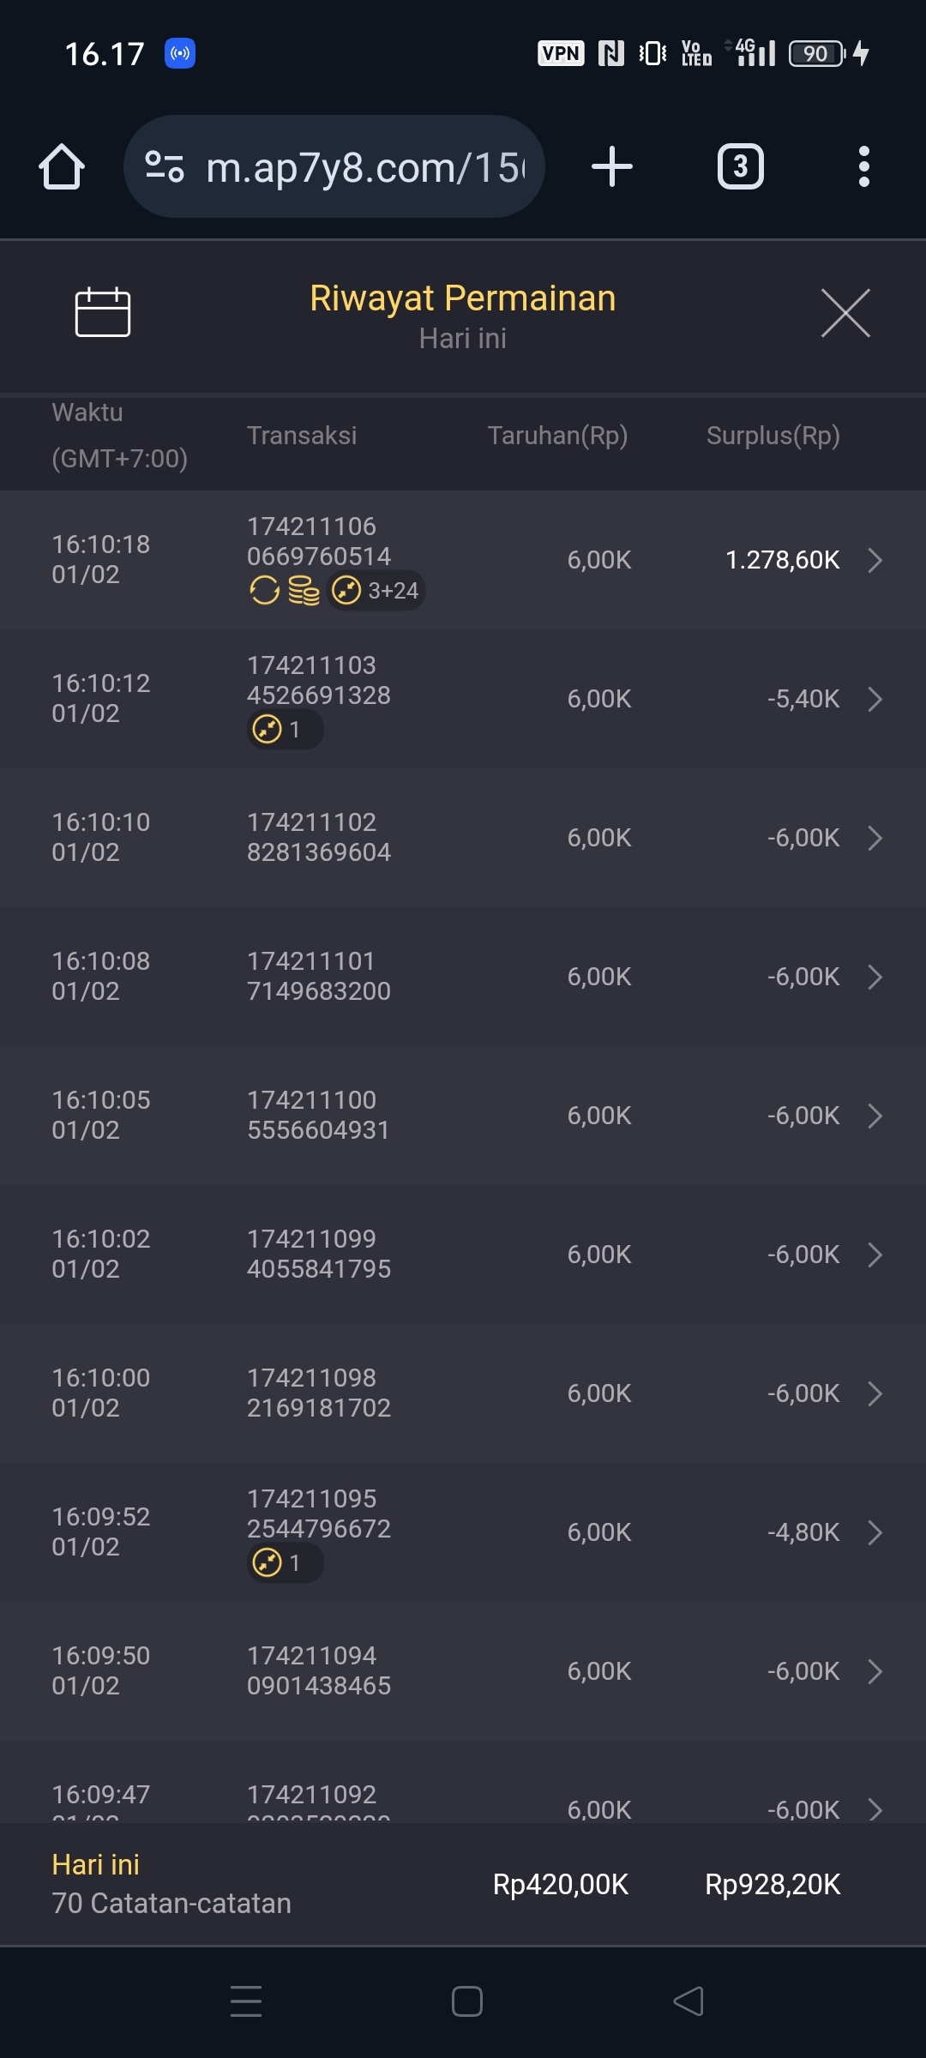Close the Riwayat Permainan panel
926x2058 pixels.
(x=845, y=313)
